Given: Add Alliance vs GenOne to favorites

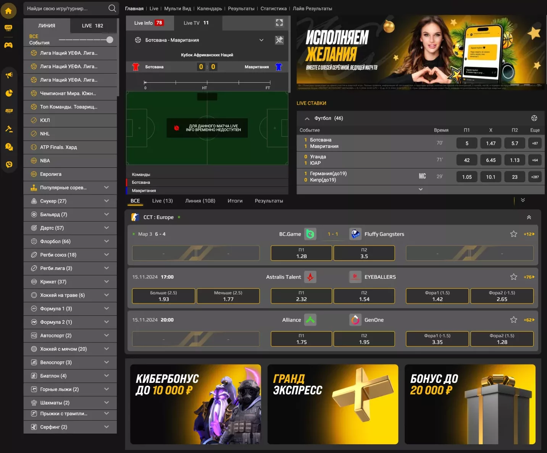Looking at the screenshot, I should pyautogui.click(x=514, y=320).
